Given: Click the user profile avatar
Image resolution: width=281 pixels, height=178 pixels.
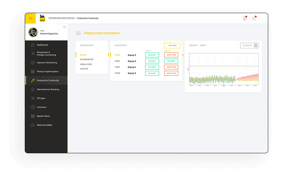Looking at the screenshot, I should point(33,33).
